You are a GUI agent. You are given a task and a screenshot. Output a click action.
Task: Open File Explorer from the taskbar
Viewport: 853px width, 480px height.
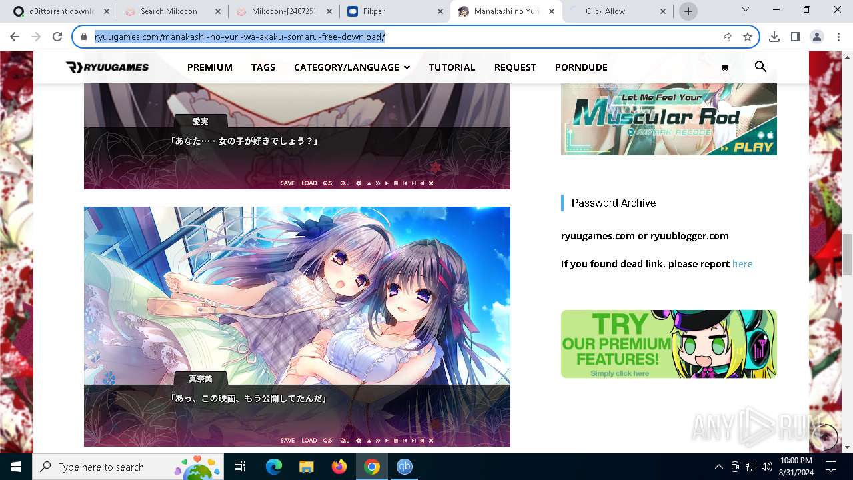[x=307, y=467]
